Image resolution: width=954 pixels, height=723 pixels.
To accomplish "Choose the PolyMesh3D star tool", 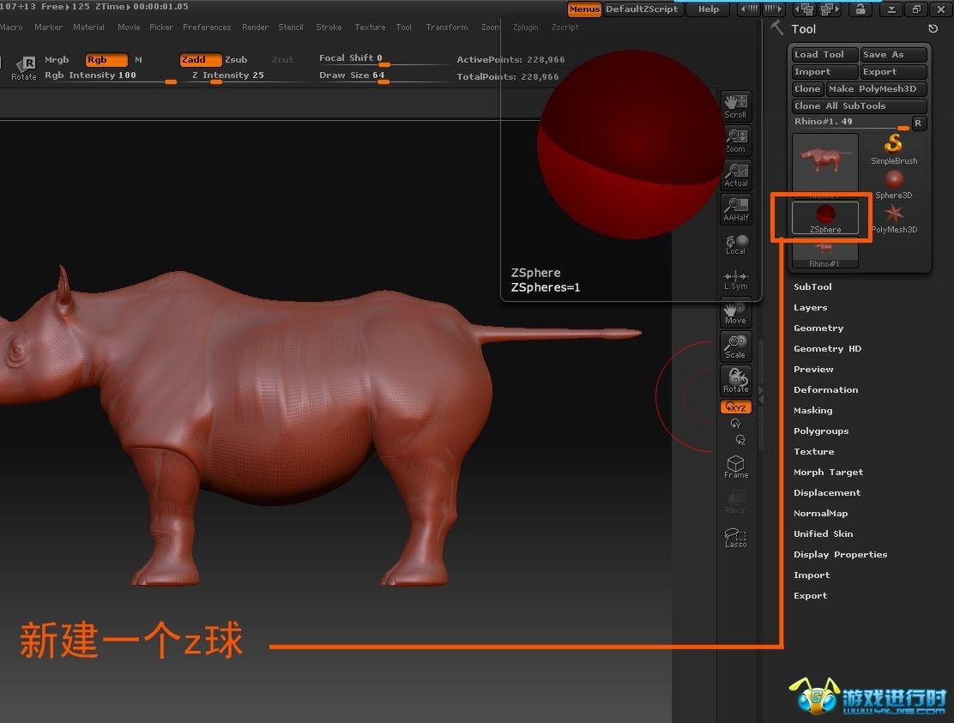I will point(894,219).
